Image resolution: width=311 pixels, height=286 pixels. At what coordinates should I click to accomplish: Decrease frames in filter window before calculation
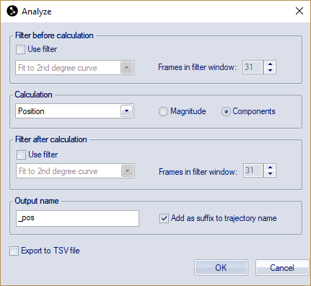coord(270,71)
